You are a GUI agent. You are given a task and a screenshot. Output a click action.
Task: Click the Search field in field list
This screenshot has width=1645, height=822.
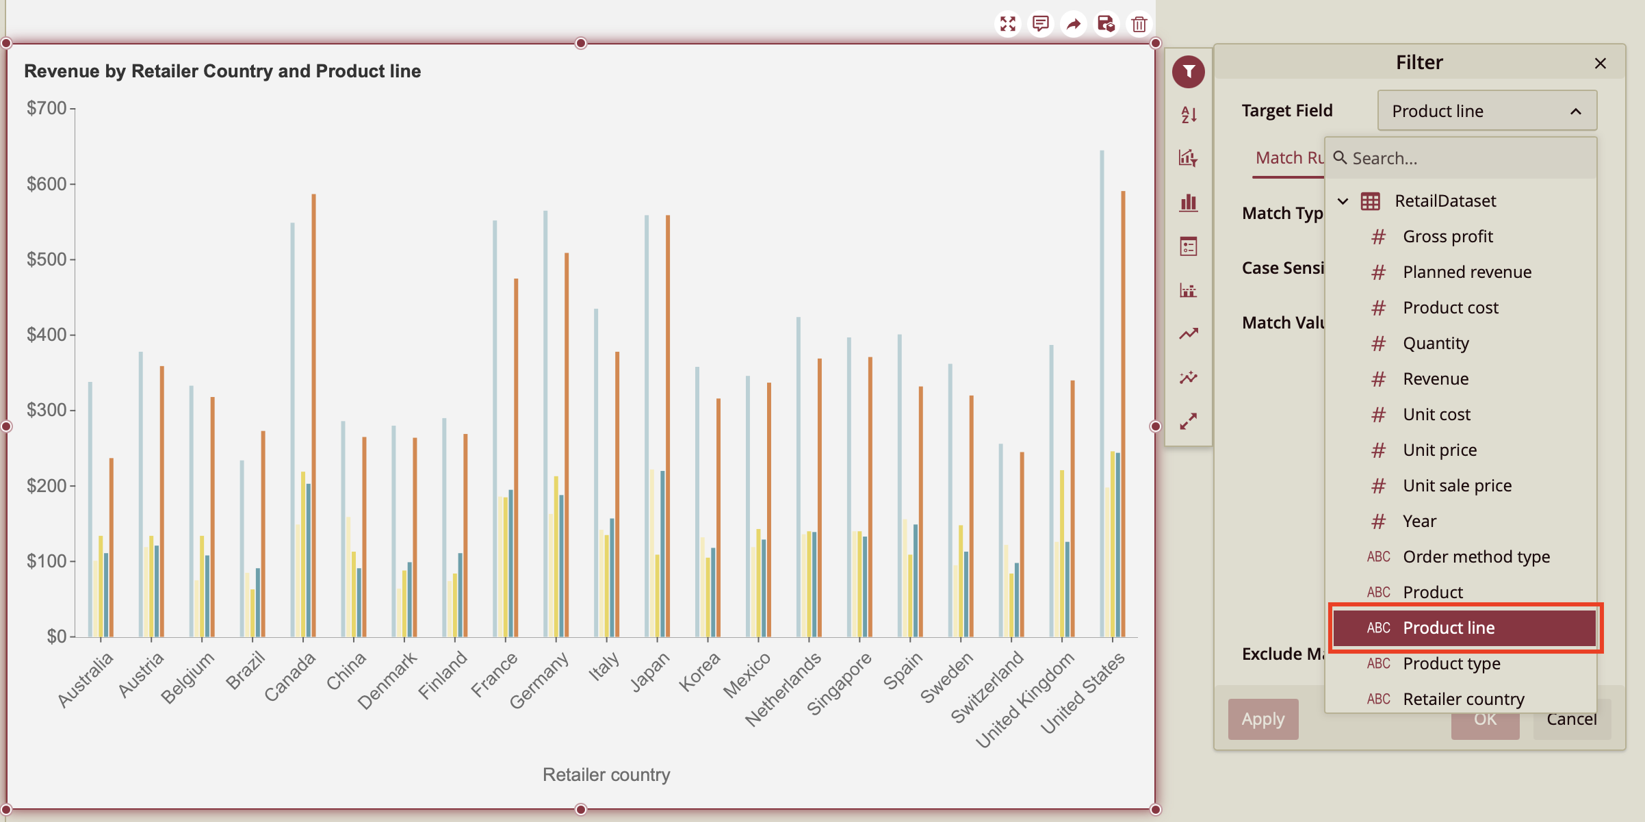[x=1461, y=159]
